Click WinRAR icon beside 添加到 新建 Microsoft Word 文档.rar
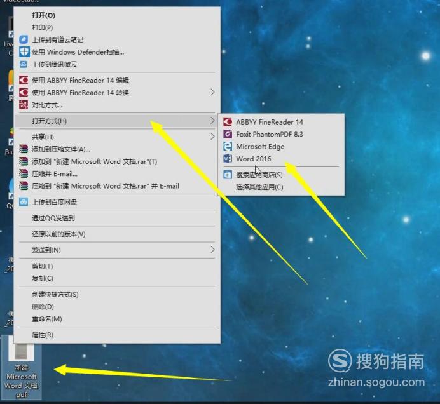440x404 pixels. coord(24,161)
